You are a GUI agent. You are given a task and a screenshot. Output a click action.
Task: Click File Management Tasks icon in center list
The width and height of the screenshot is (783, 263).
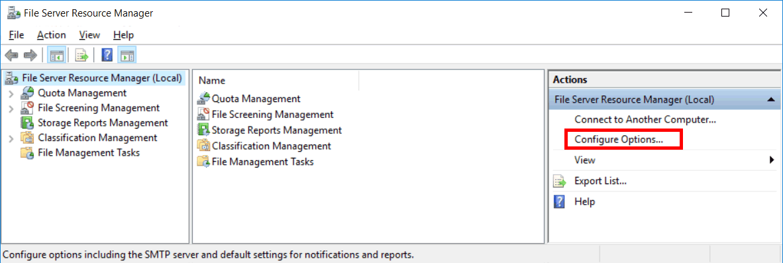[204, 162]
